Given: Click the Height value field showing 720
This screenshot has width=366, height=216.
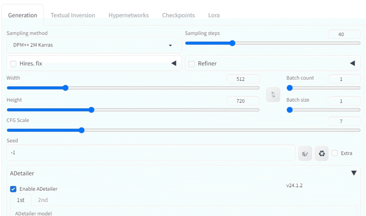Looking at the screenshot, I should point(243,101).
